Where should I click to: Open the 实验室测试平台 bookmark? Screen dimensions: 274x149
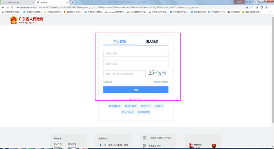(x=198, y=12)
